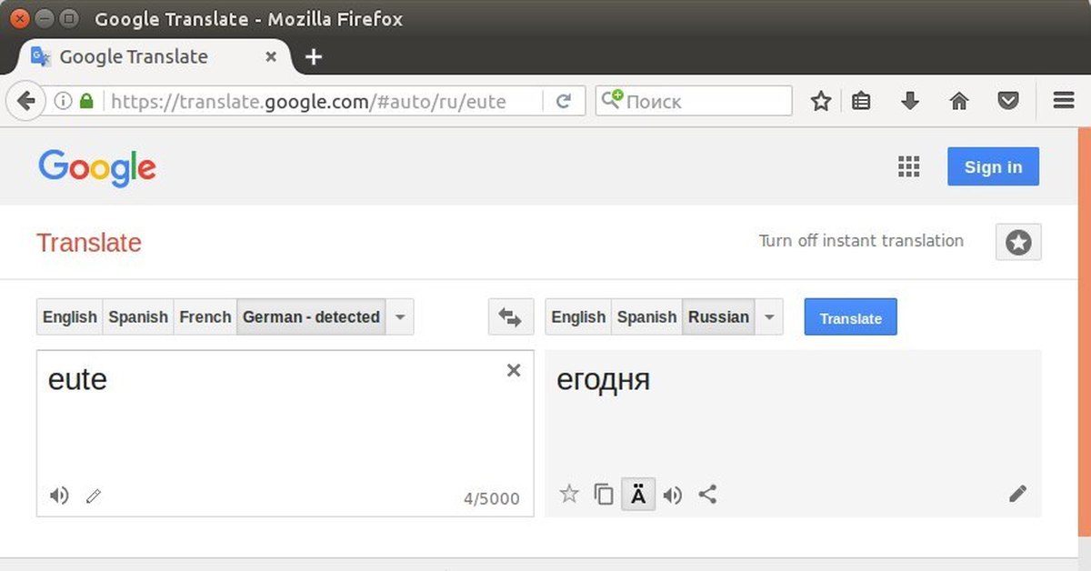Copy the translated text

(604, 495)
